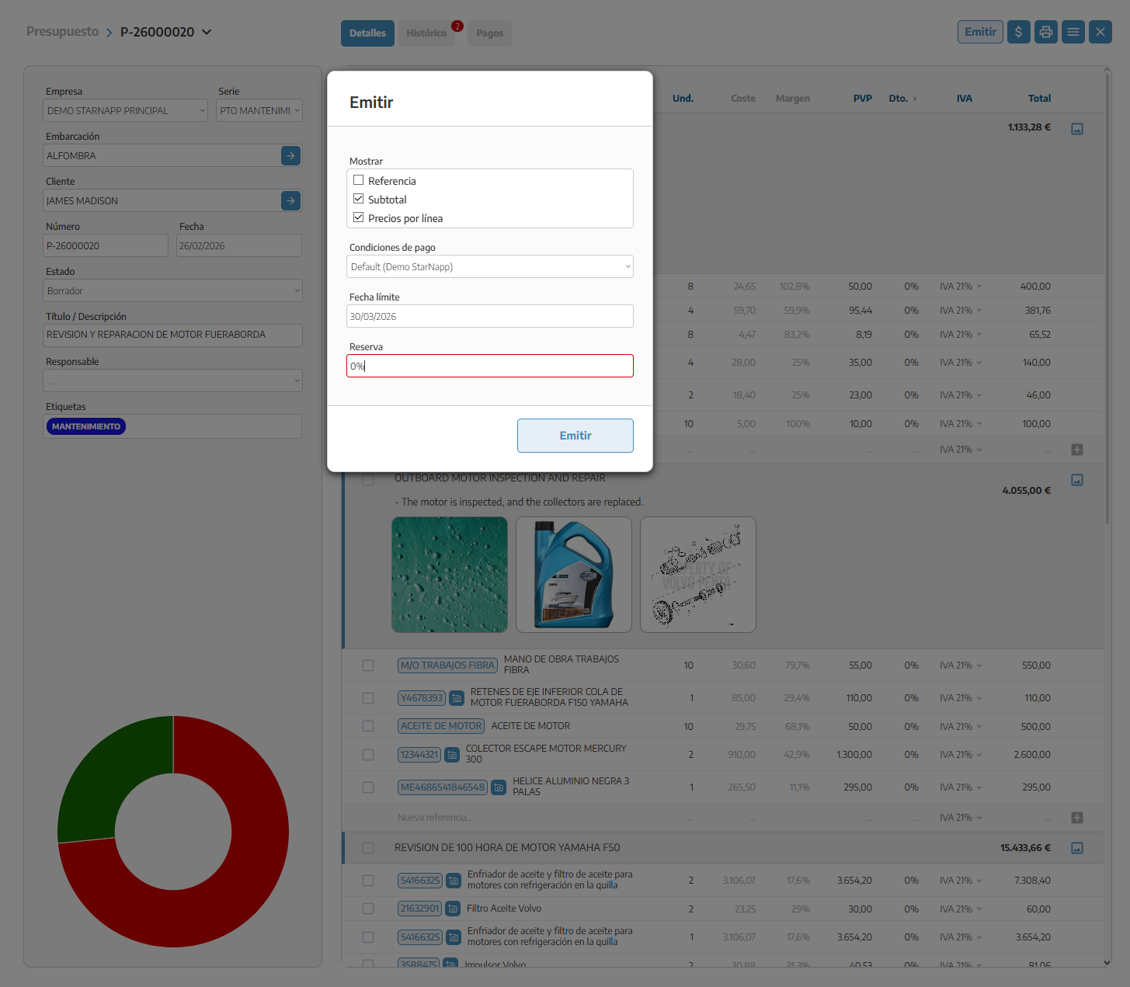Screen dimensions: 1130x987
Task: Tick checkbox for RETENES DE EJE INFERIOR row
Action: (368, 698)
